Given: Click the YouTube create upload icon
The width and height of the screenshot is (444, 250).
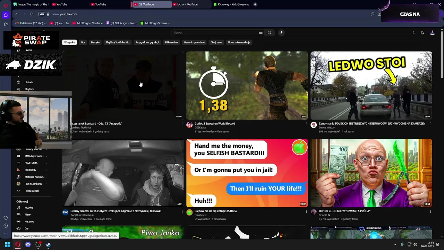Looking at the screenshot, I should (x=413, y=33).
